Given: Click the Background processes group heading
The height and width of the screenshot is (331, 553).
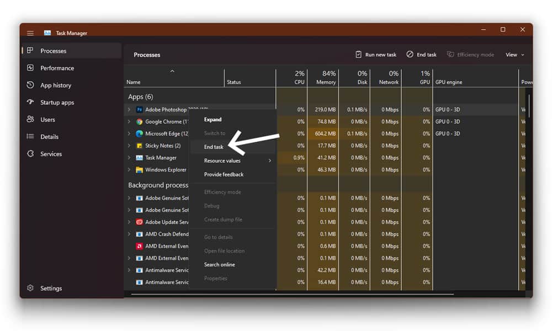Looking at the screenshot, I should coord(158,185).
